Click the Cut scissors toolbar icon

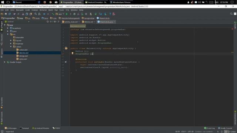click(23, 14)
